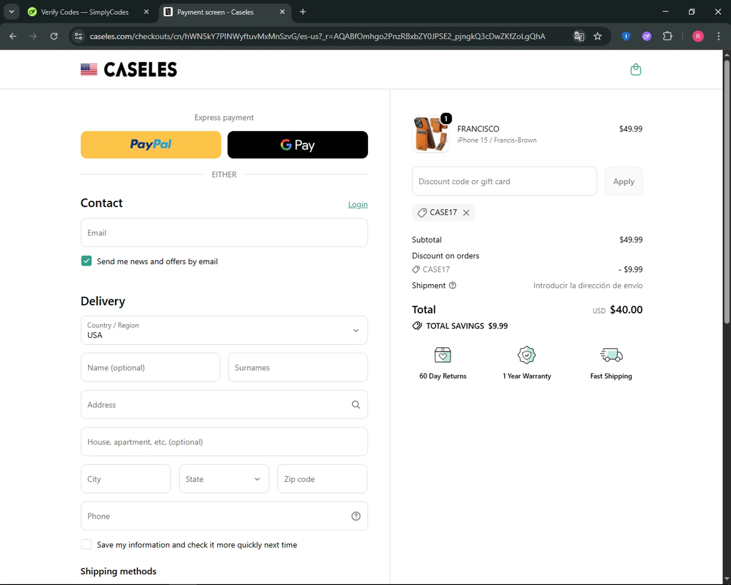This screenshot has width=731, height=585.
Task: Focus the City input field
Action: [126, 479]
